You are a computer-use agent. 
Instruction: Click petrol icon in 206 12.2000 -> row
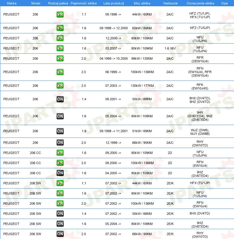tap(60, 38)
